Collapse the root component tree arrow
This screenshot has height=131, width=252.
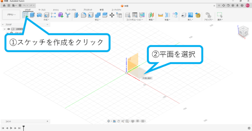pos(4,29)
